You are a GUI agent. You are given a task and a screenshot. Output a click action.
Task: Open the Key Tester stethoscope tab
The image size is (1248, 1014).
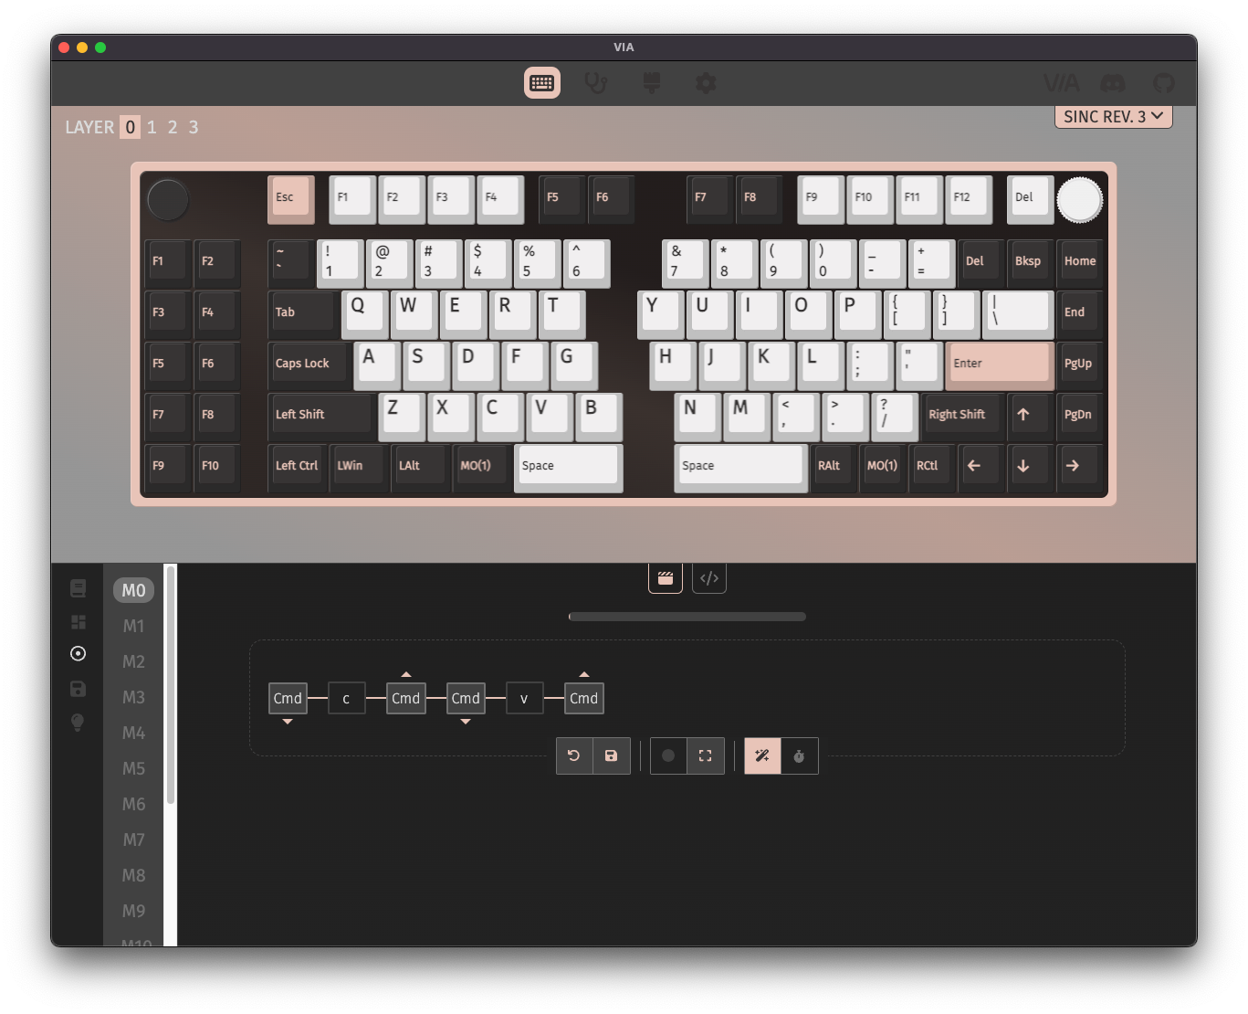pos(596,83)
